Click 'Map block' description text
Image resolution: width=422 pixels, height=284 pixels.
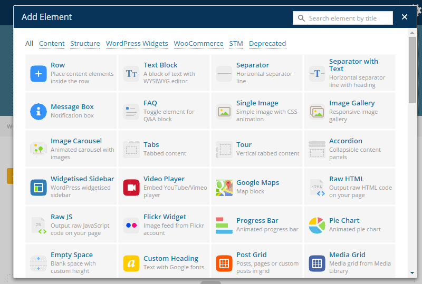250,191
